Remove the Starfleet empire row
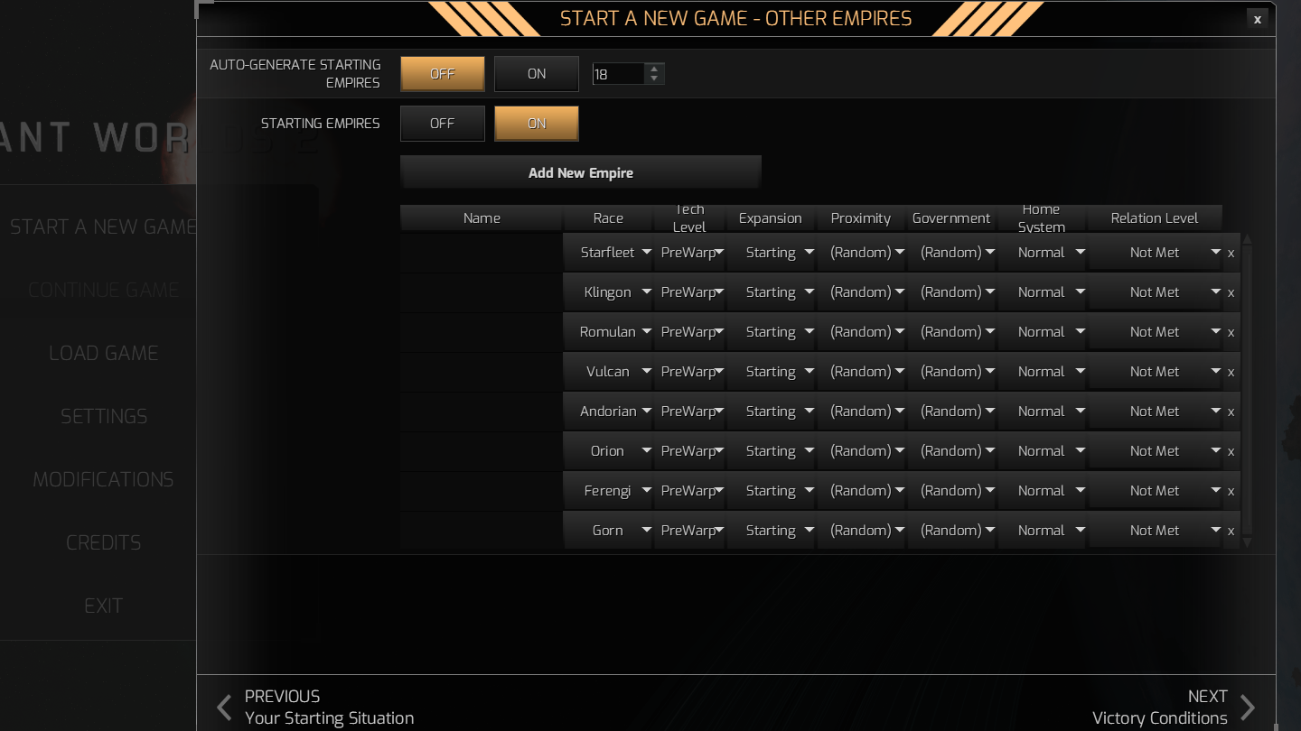 pos(1231,253)
